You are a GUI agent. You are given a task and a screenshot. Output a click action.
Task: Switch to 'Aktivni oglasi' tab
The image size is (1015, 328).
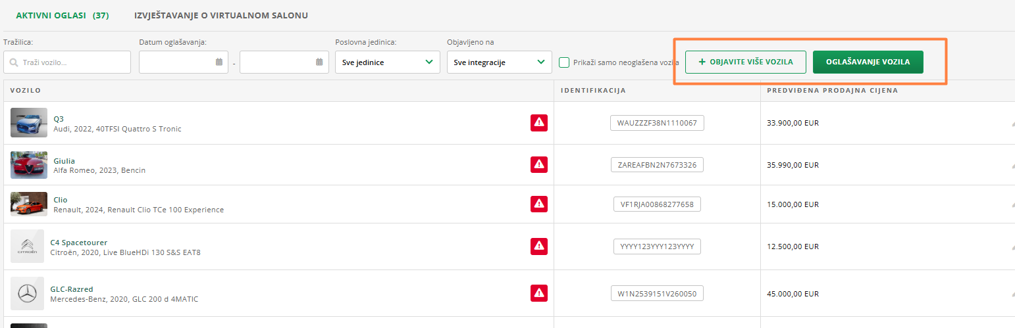point(62,15)
